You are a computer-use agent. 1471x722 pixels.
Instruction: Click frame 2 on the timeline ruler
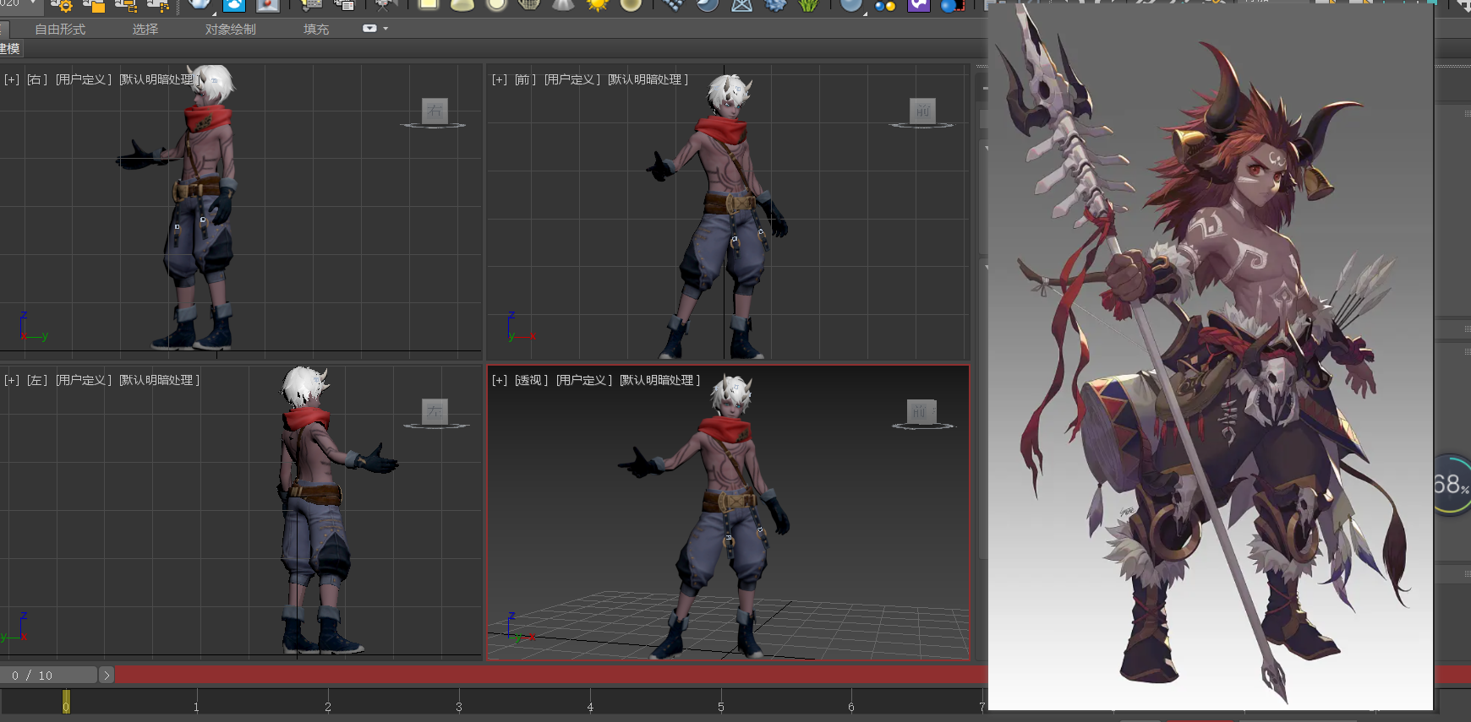[328, 707]
